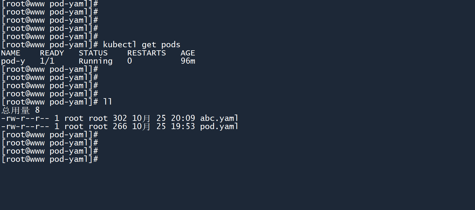The height and width of the screenshot is (210, 475).
Task: Click the RESTARTS column header
Action: point(147,53)
